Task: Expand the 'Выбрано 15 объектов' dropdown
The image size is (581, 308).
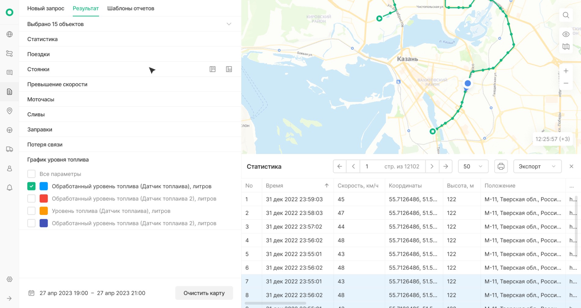Action: (x=229, y=24)
